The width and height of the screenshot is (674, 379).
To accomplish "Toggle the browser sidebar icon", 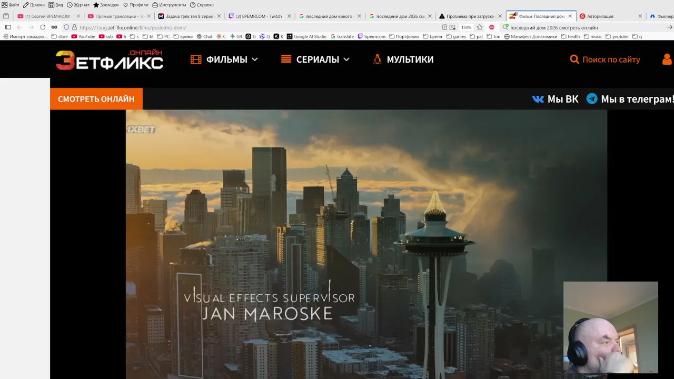I will pos(8,27).
